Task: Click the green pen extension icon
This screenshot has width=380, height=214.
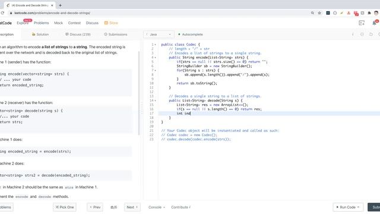Action: [342, 13]
